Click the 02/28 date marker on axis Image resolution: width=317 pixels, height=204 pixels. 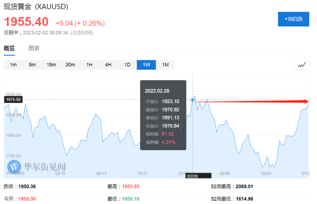coord(198,176)
